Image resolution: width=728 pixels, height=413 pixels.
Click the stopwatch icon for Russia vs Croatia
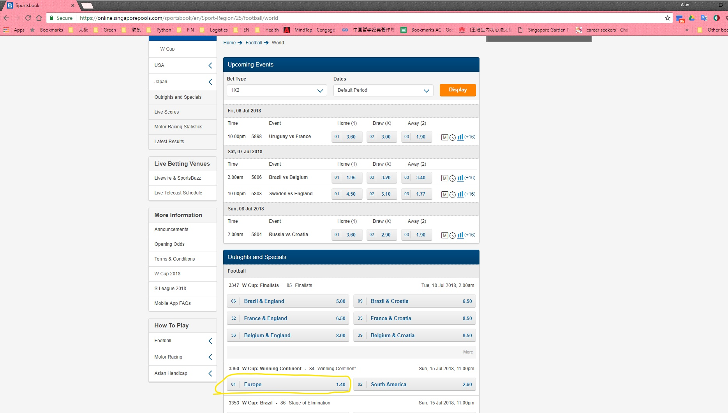453,235
